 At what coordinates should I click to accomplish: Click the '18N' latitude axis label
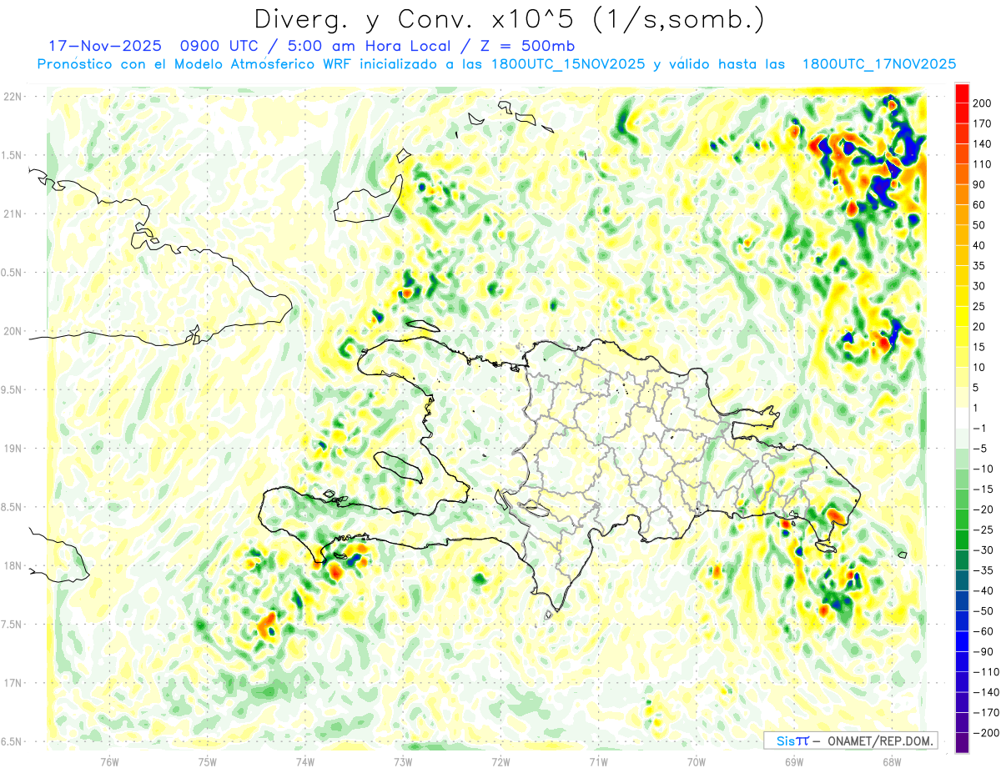(x=13, y=565)
